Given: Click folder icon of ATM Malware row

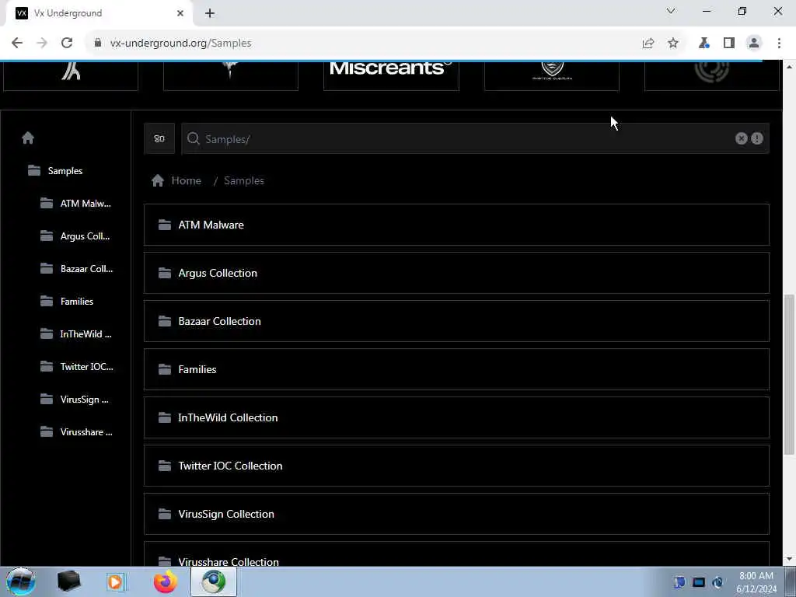Looking at the screenshot, I should tap(165, 225).
